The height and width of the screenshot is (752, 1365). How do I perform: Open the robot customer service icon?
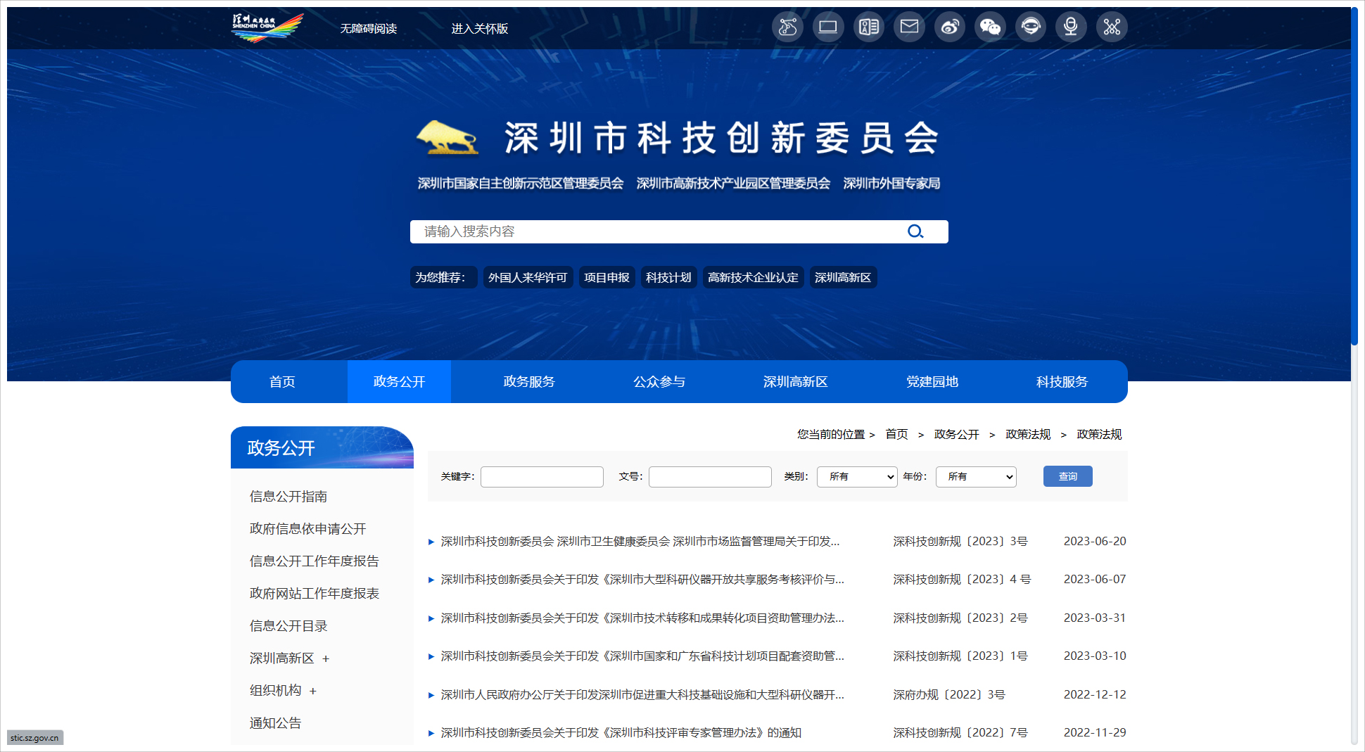1031,27
